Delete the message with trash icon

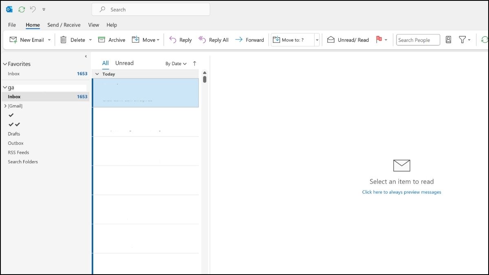coord(64,40)
